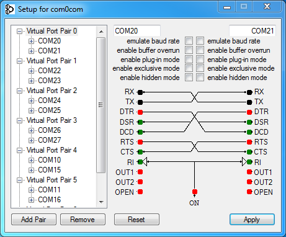286x237 pixels.
Task: Enable buffer overrun for COM21
Action: pos(200,50)
